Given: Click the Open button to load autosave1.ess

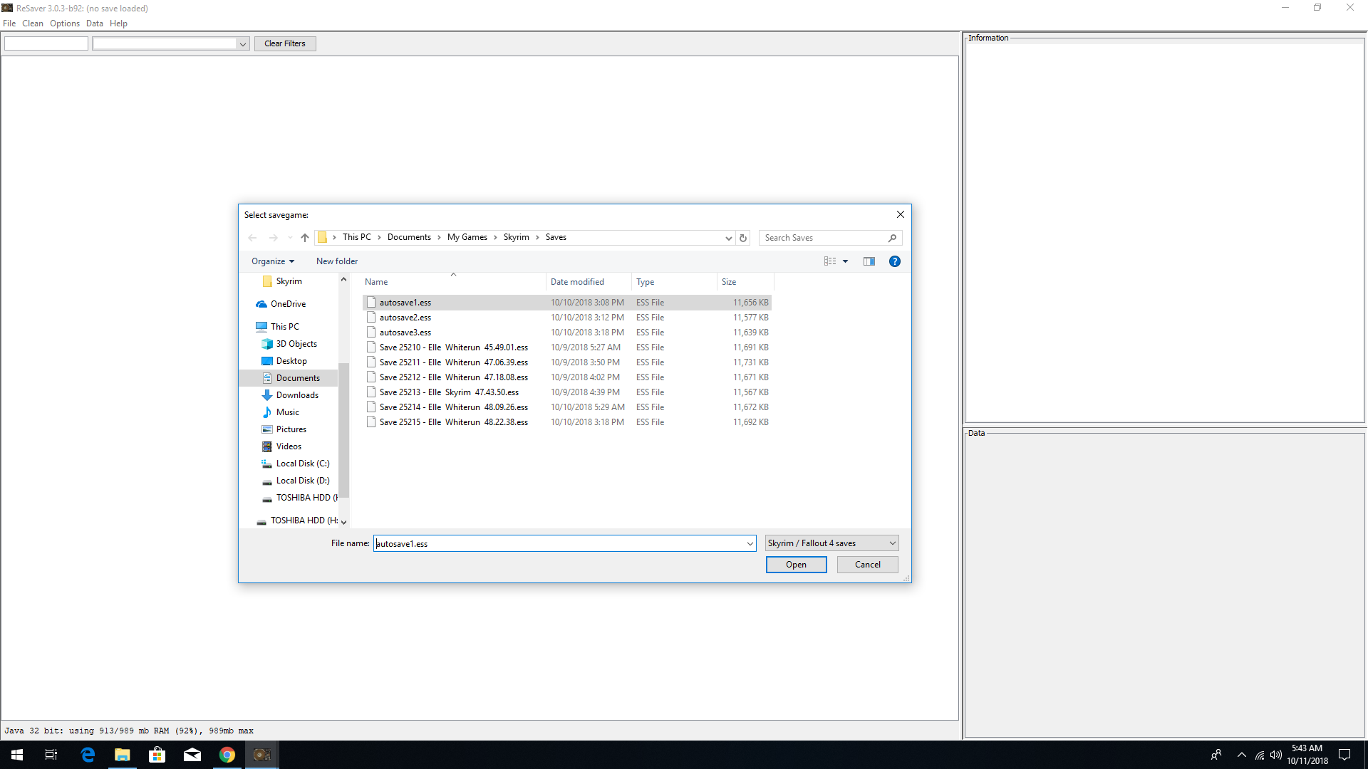Looking at the screenshot, I should [x=796, y=564].
